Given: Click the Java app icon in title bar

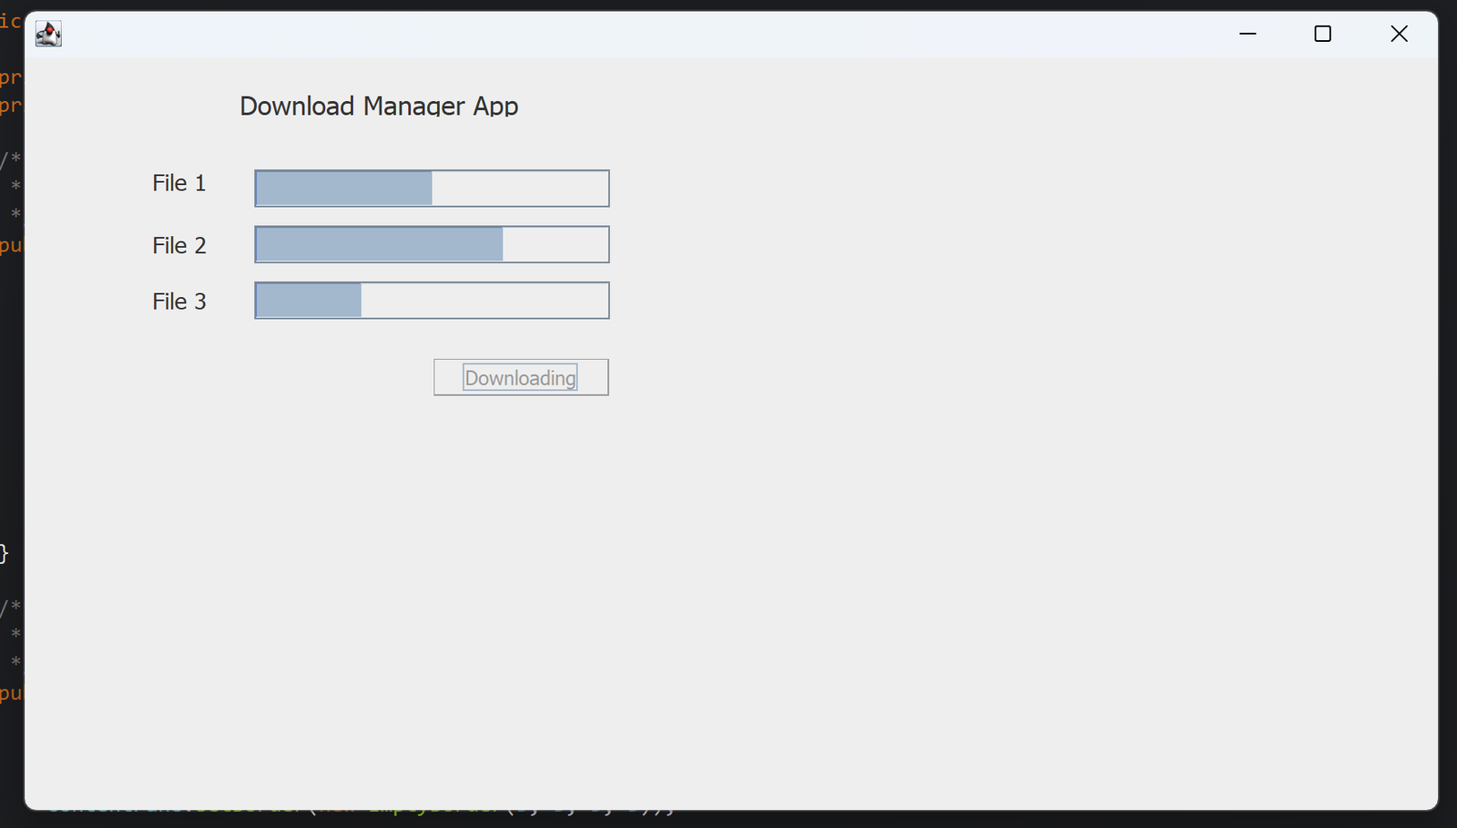Looking at the screenshot, I should point(48,34).
